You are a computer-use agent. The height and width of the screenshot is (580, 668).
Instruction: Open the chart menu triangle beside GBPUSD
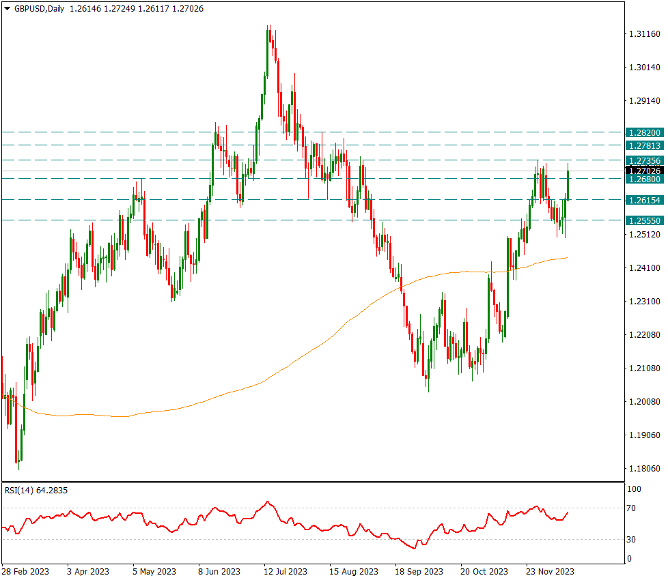tap(8, 8)
